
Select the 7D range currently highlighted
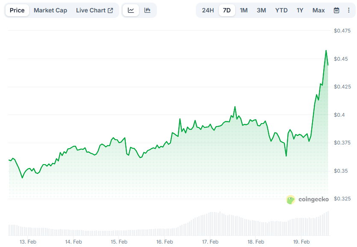point(227,10)
